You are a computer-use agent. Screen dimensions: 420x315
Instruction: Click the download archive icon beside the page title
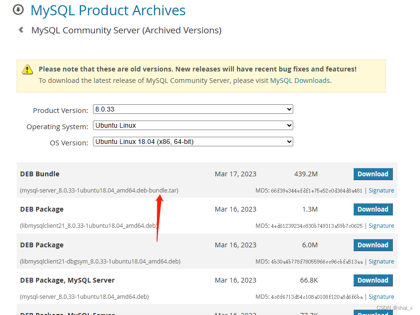(18, 10)
